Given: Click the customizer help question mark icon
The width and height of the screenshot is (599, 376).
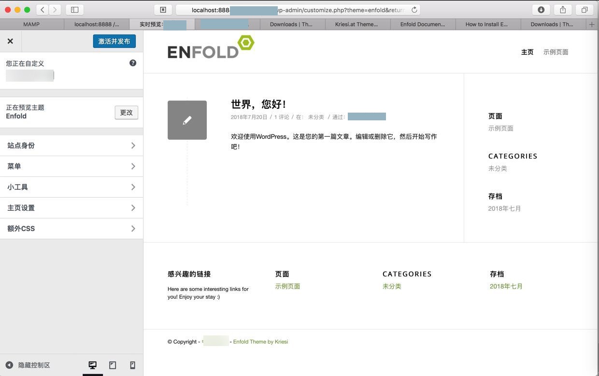Looking at the screenshot, I should 133,63.
